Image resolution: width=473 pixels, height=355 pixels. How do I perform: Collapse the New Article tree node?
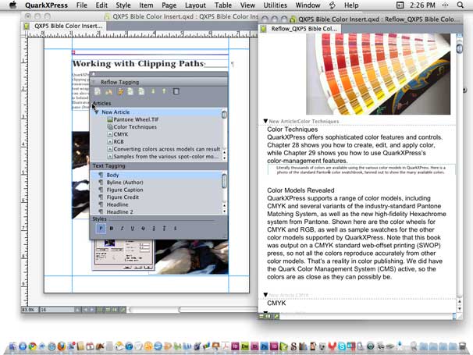point(97,112)
